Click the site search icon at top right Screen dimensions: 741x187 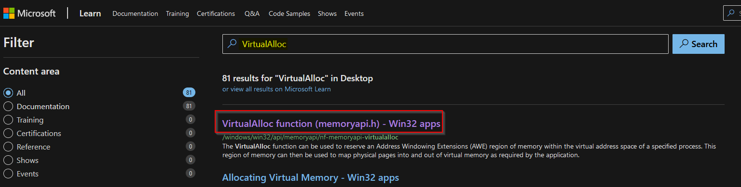click(731, 13)
